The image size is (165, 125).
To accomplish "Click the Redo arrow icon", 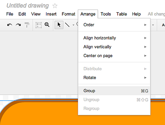I will tap(18, 25).
